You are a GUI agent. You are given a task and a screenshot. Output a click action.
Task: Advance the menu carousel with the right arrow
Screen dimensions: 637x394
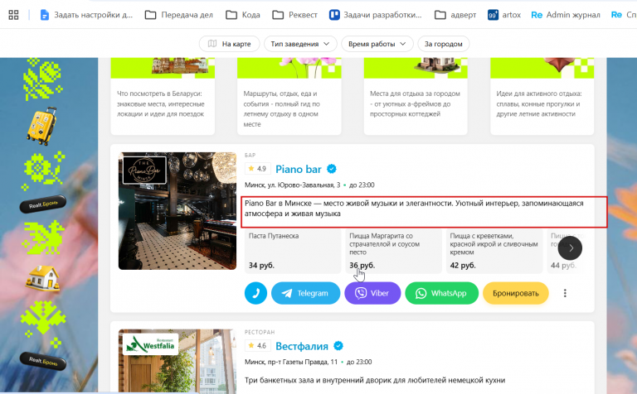570,248
